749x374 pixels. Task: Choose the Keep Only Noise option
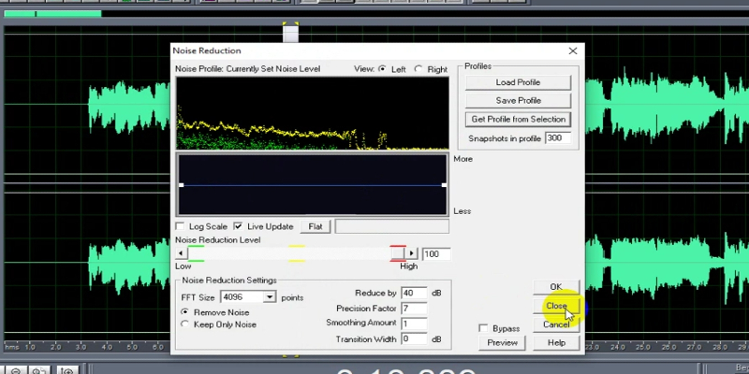pyautogui.click(x=185, y=324)
